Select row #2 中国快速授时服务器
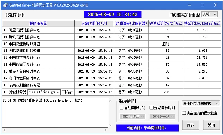This screenshot has width=223, height=135. 112,44
